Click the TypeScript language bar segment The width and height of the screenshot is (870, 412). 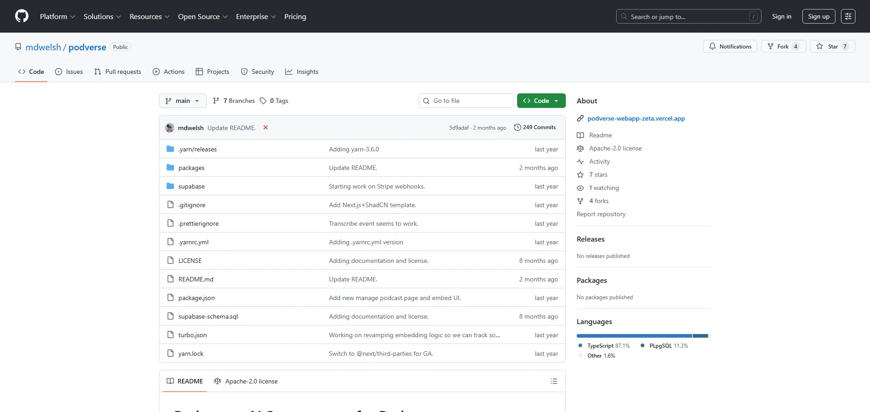(634, 336)
